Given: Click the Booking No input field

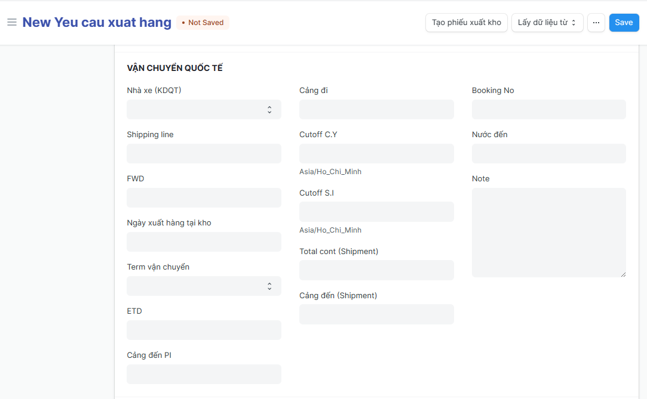Looking at the screenshot, I should click(x=548, y=110).
